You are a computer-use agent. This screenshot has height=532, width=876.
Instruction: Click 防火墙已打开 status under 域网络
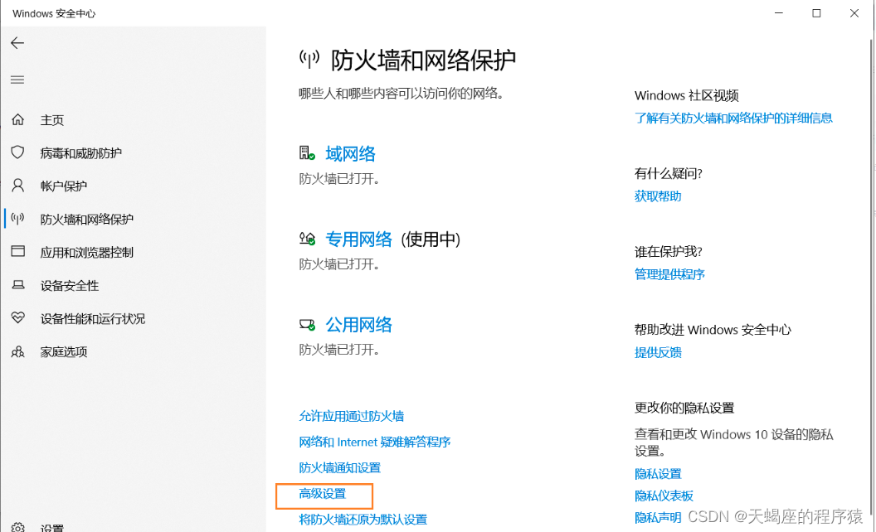tap(339, 179)
